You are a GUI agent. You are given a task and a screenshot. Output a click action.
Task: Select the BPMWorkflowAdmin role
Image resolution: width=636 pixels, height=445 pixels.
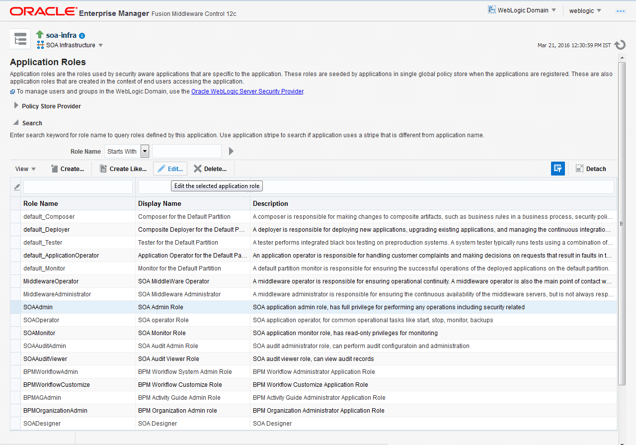pos(51,372)
